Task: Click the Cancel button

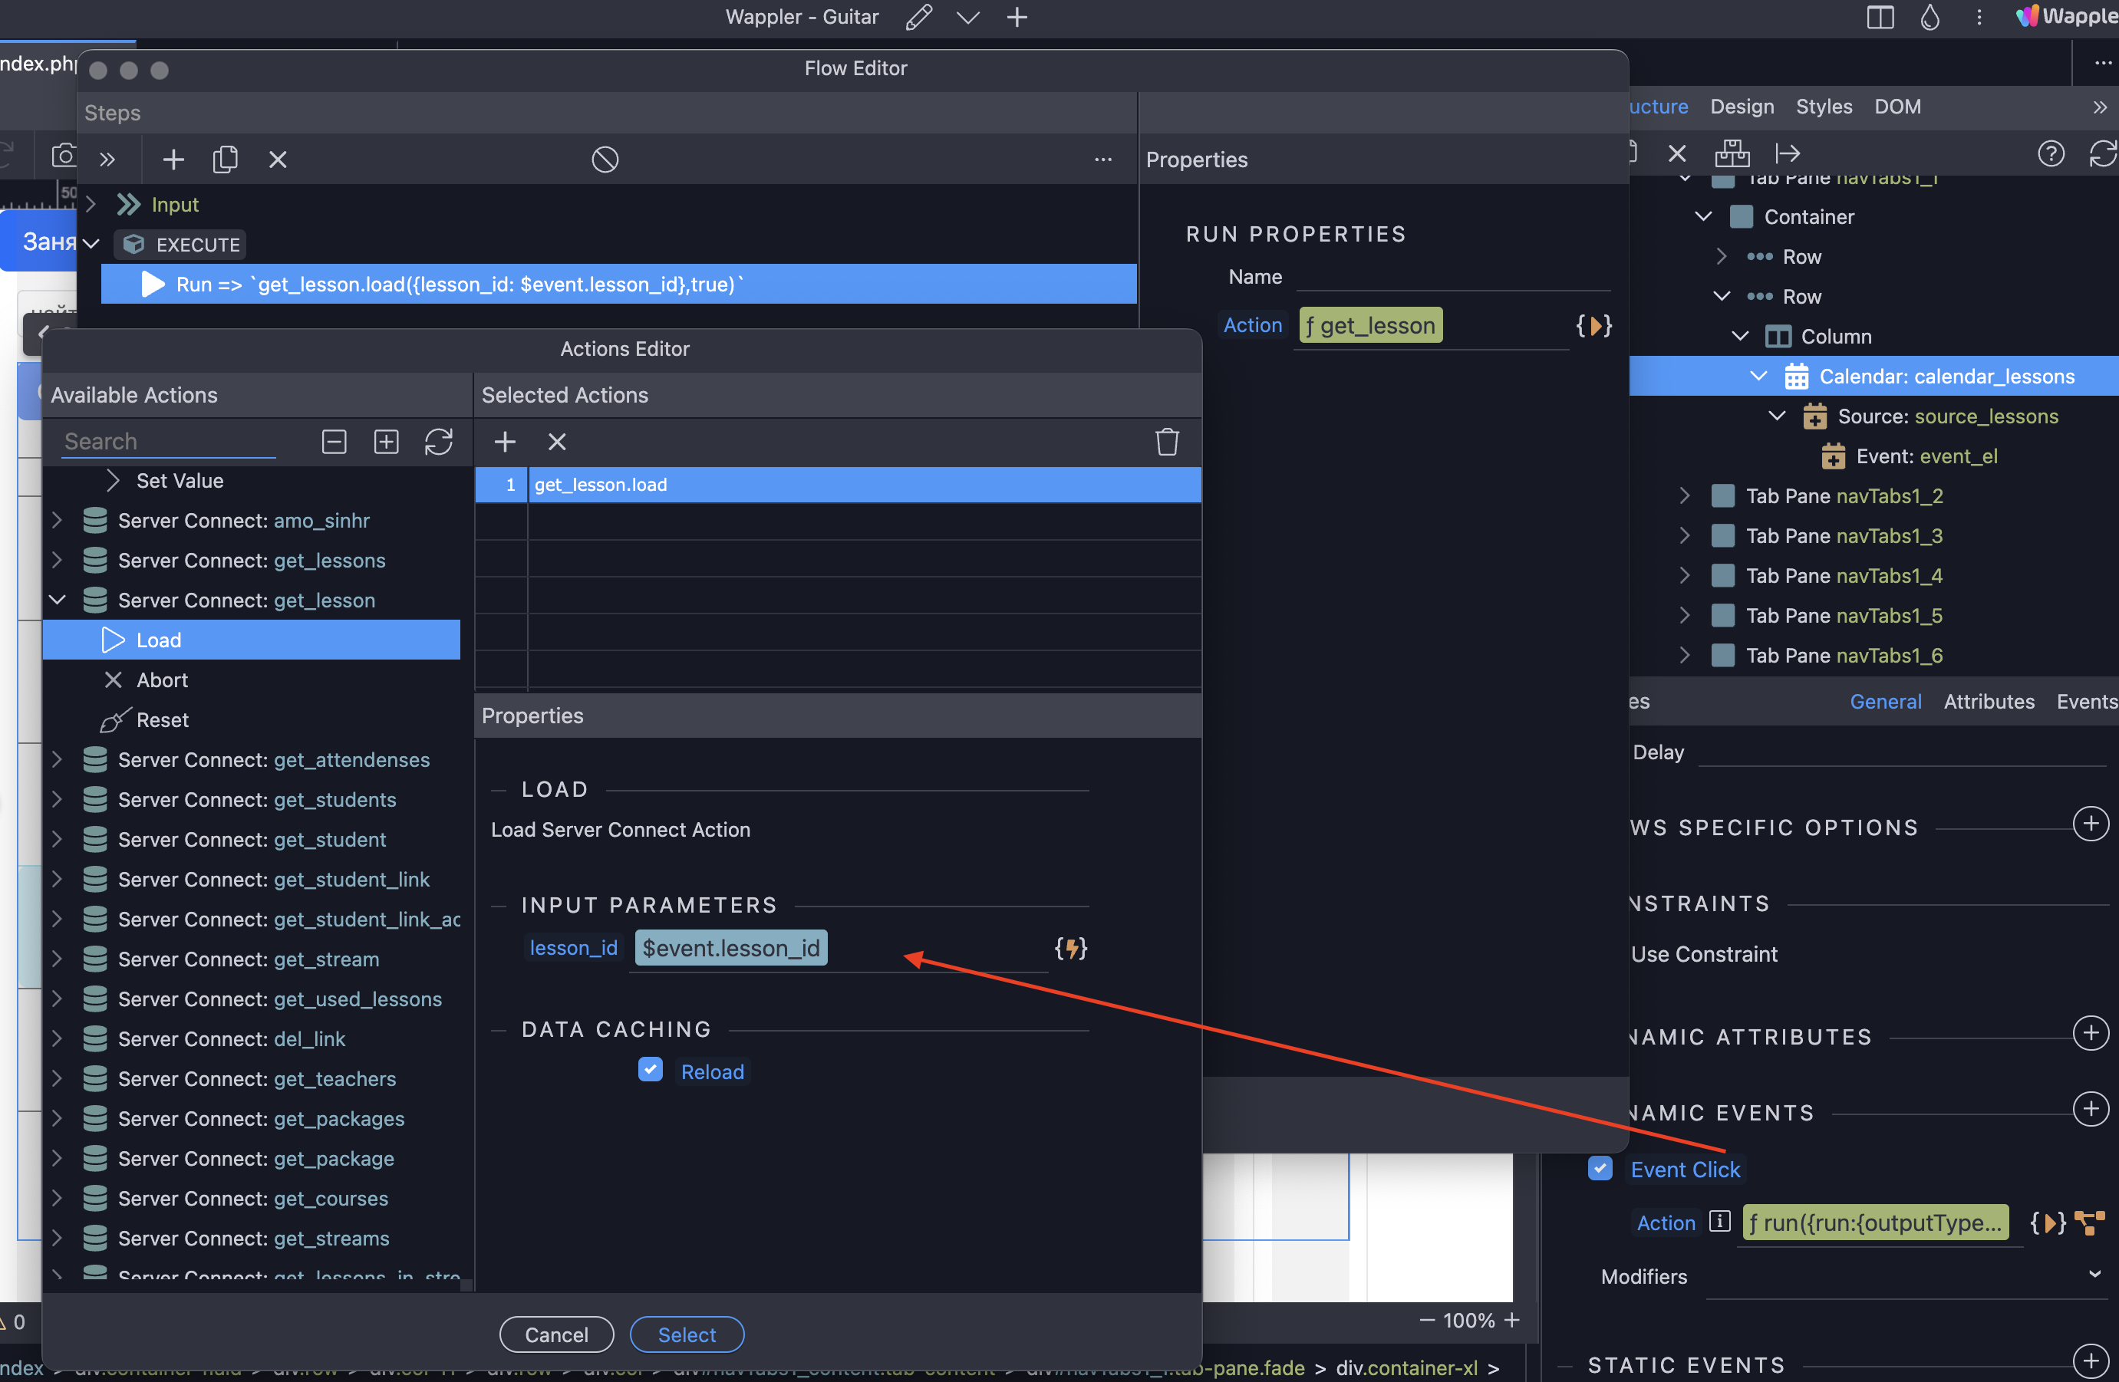Action: [556, 1334]
